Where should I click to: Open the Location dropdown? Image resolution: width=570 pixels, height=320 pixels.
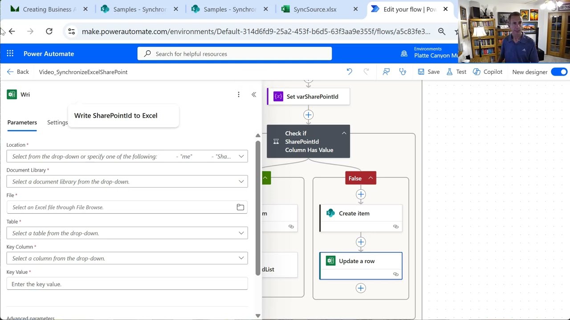coord(127,156)
